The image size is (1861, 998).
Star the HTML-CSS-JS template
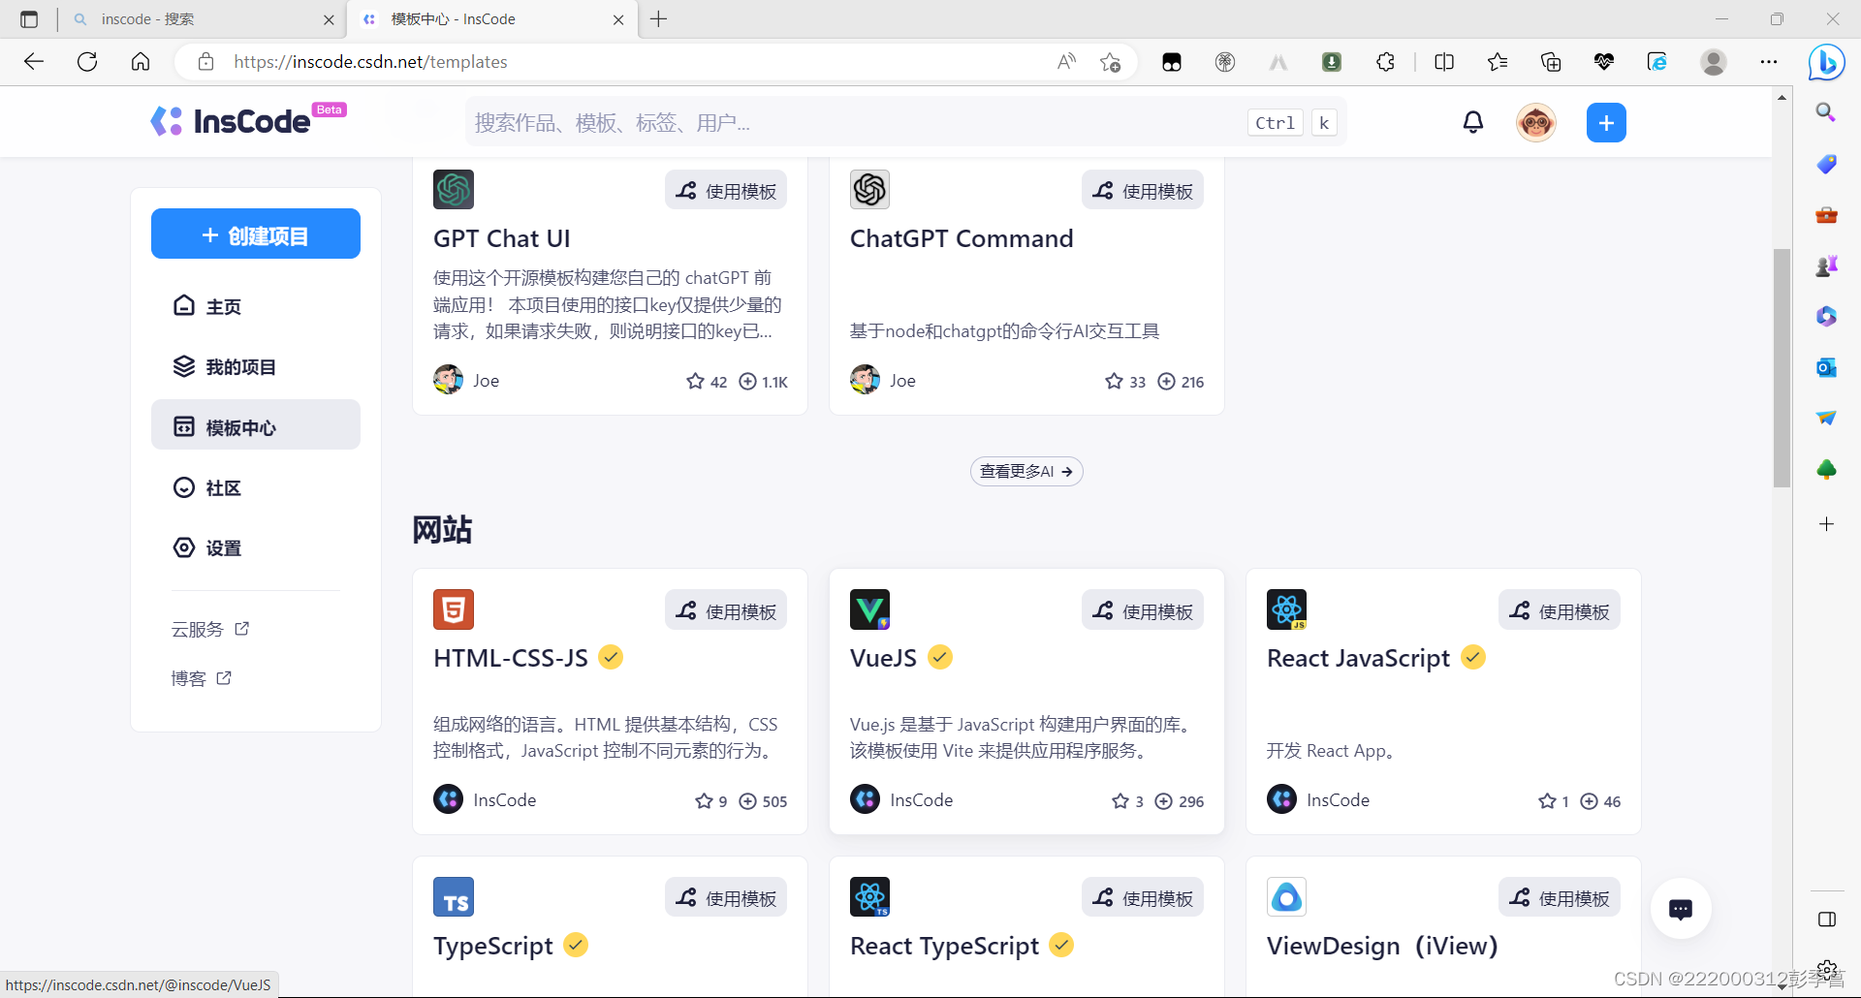(704, 801)
